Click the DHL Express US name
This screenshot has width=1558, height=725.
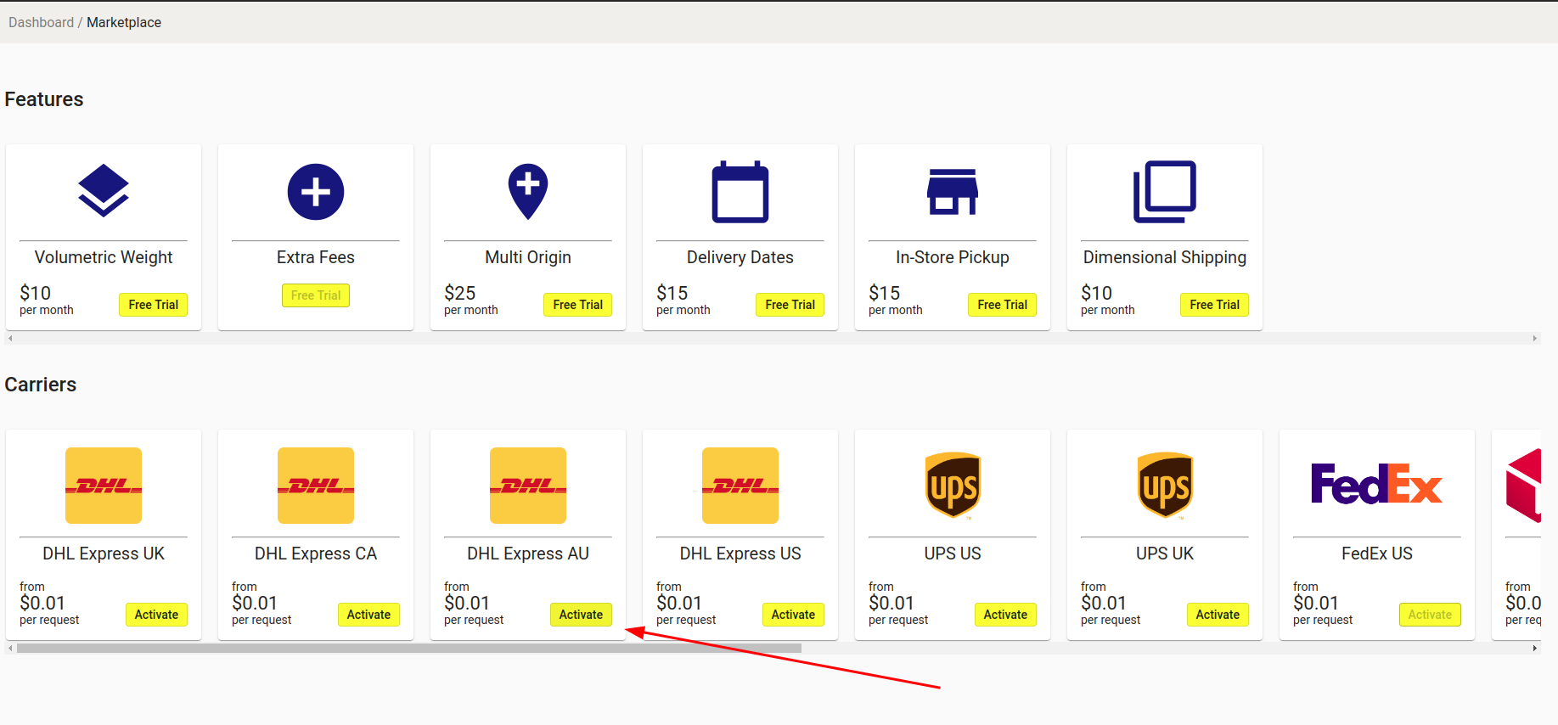pos(740,554)
